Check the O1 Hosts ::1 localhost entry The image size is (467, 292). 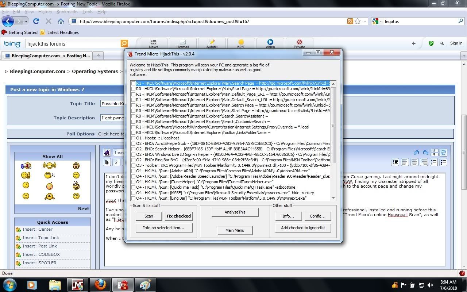pos(134,138)
